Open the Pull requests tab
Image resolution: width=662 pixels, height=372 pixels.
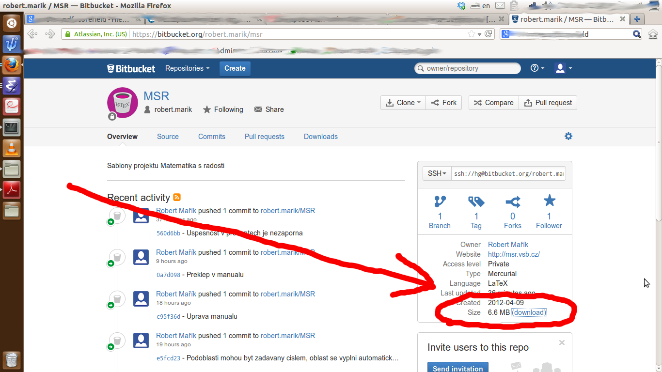(265, 137)
